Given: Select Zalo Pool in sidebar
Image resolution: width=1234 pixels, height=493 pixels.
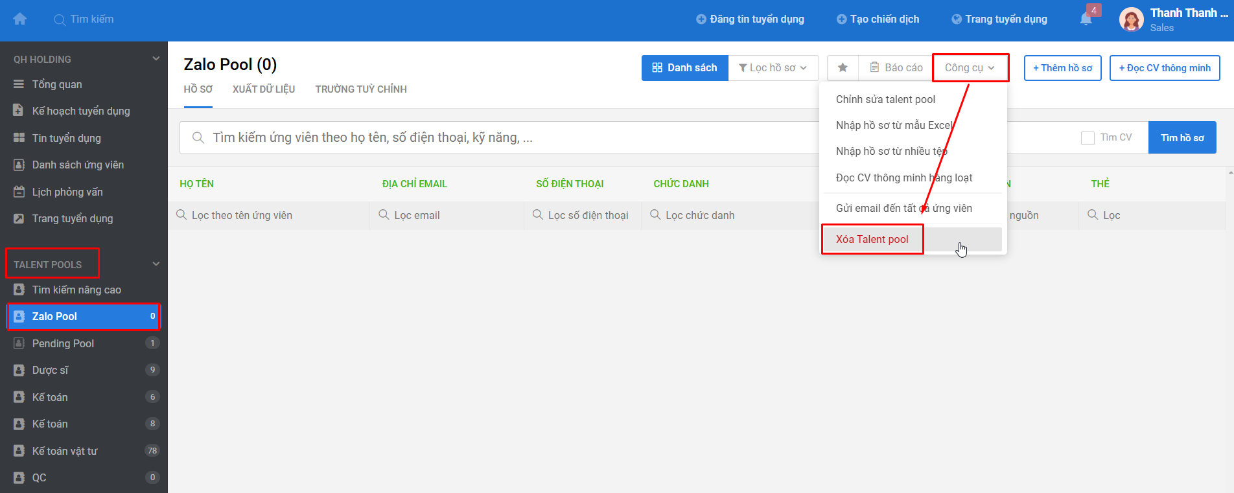Looking at the screenshot, I should click(x=84, y=316).
